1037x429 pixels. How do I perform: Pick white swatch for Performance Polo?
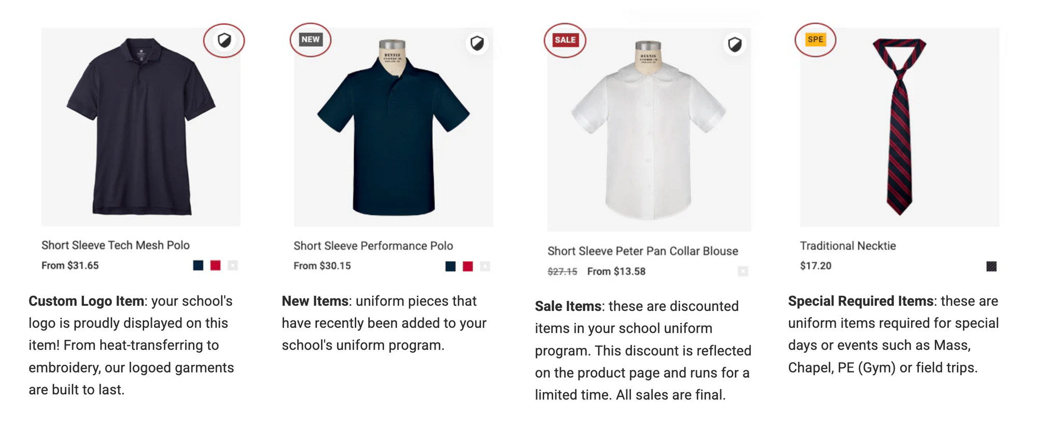click(485, 266)
